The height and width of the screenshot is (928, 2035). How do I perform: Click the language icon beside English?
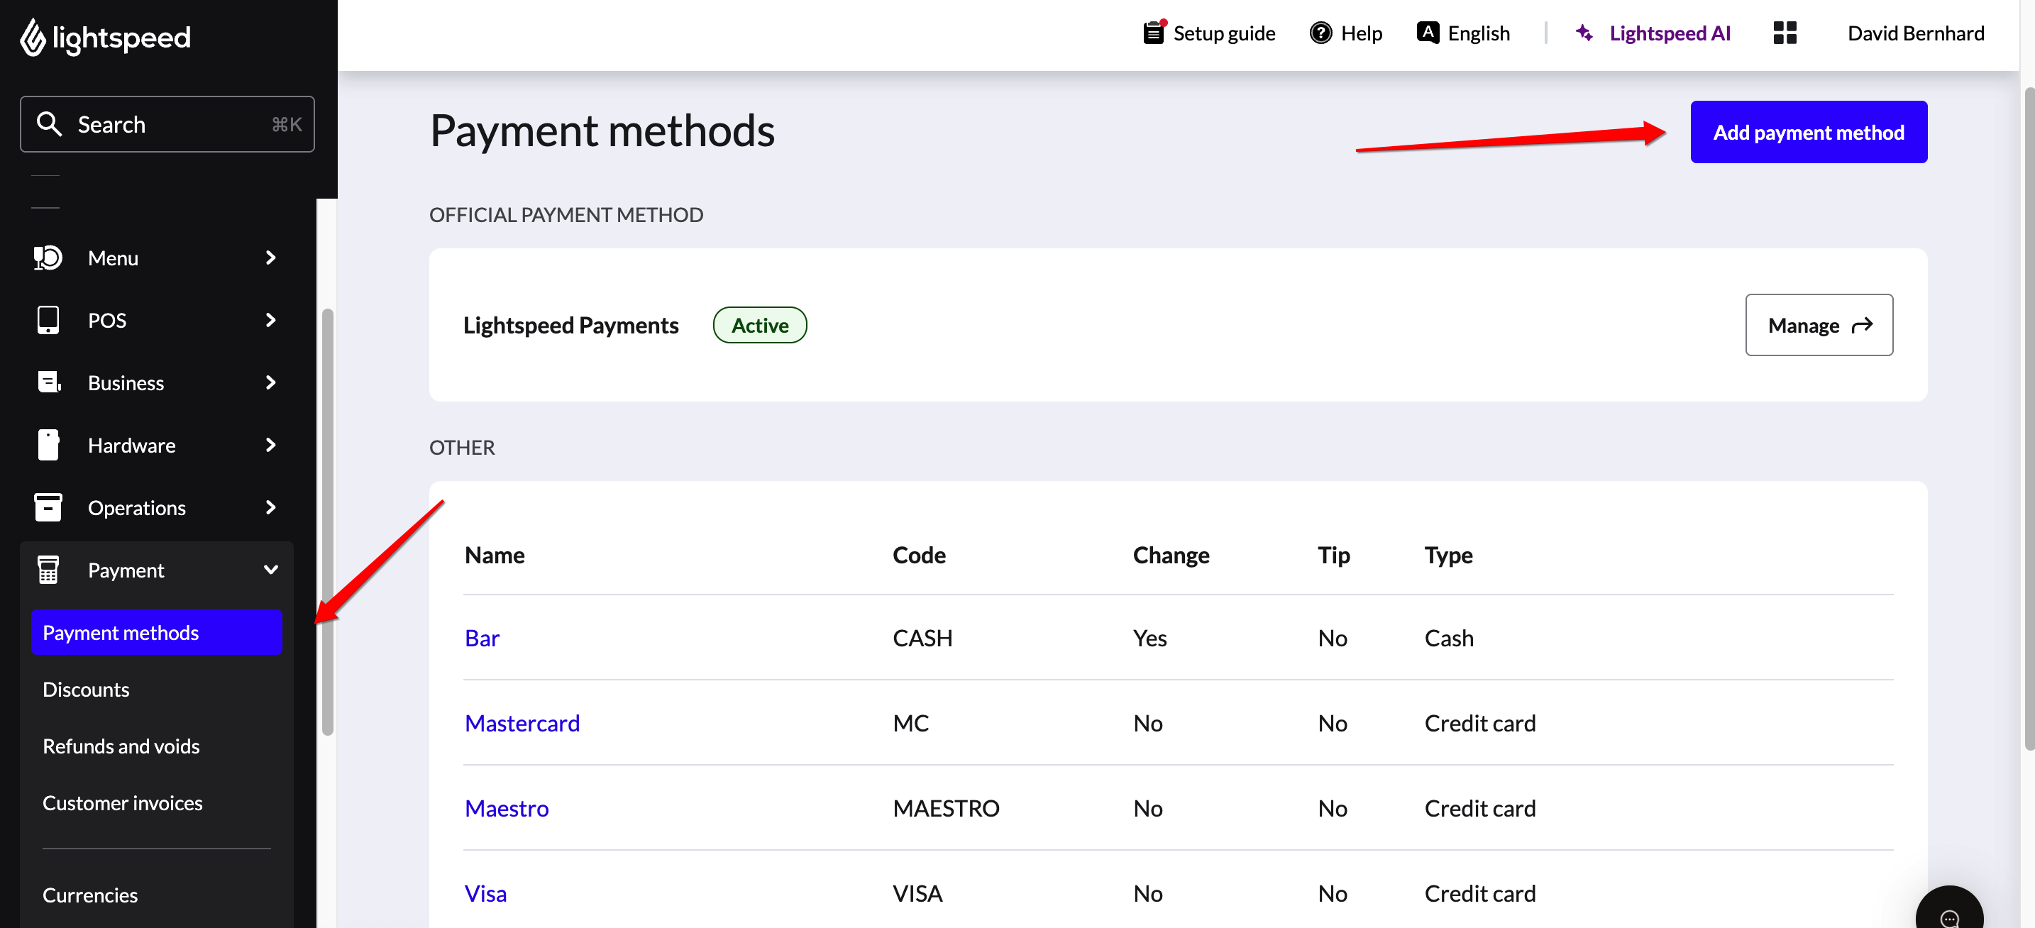click(x=1428, y=33)
